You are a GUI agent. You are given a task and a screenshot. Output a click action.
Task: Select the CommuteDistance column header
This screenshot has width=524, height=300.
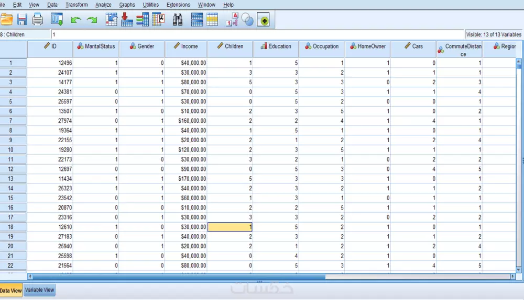[x=460, y=49]
